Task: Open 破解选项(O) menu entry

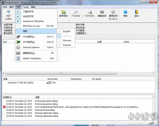Action: point(36,53)
